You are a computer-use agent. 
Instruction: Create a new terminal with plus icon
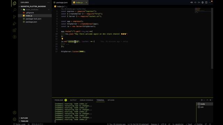tap(201, 100)
